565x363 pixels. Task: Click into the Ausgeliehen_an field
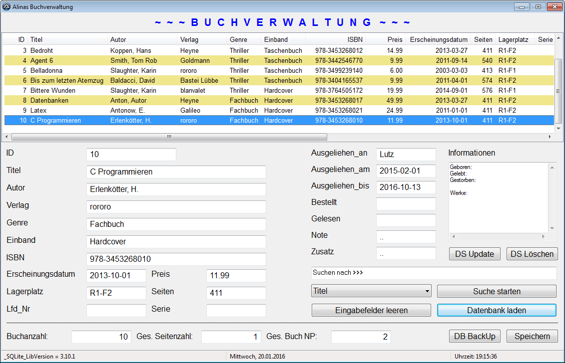tap(406, 155)
